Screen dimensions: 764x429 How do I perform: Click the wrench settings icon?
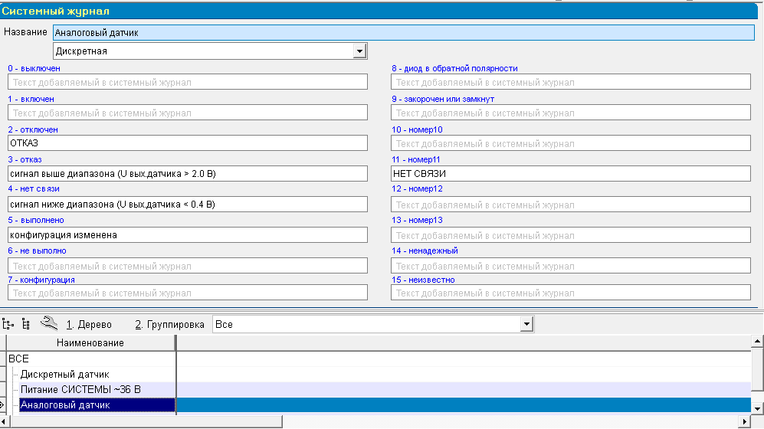click(x=47, y=323)
